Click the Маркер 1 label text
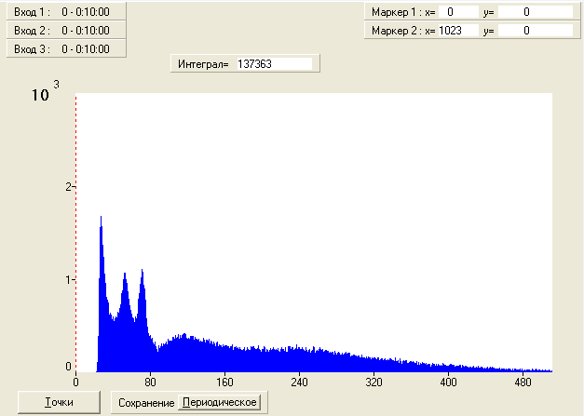This screenshot has height=416, width=584. pyautogui.click(x=395, y=12)
